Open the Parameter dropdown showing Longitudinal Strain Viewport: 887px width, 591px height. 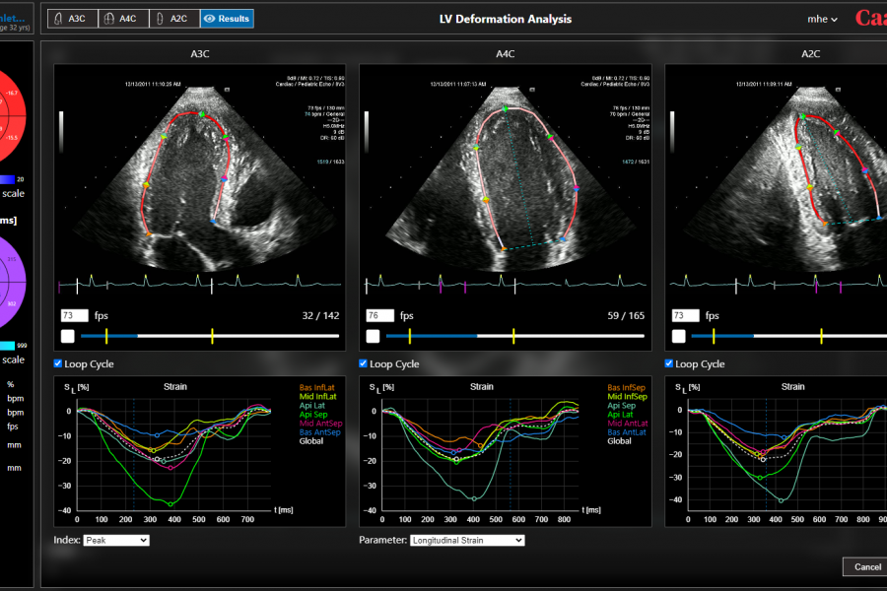point(467,540)
